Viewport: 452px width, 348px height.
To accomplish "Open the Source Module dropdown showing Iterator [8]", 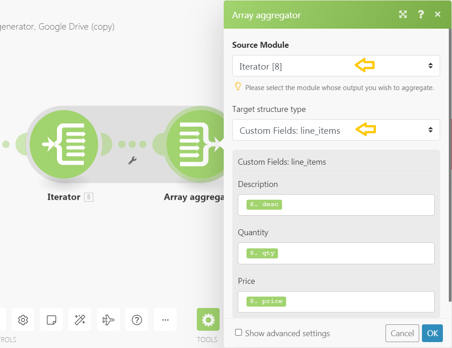I will [336, 66].
